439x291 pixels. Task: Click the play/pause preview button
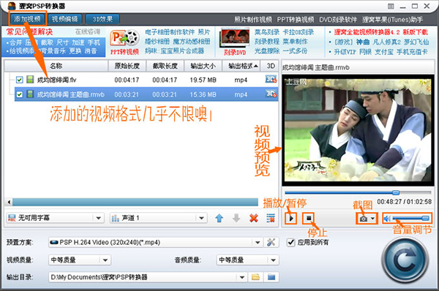pyautogui.click(x=291, y=218)
